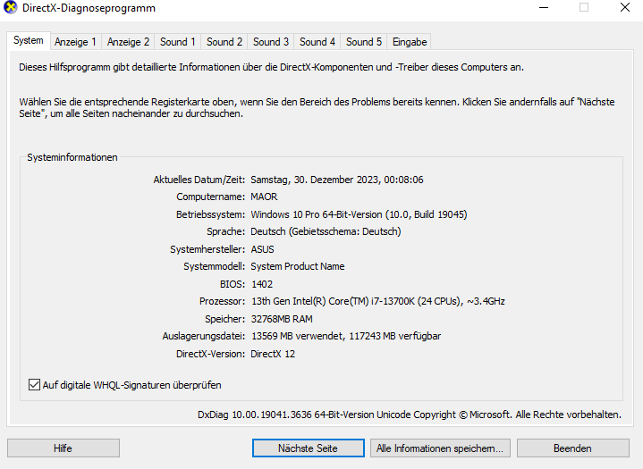Click the Speicher label
Viewport: 643px width, 469px height.
224,319
